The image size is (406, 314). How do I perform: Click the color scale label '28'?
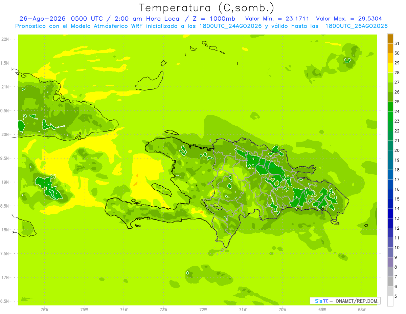pyautogui.click(x=397, y=72)
